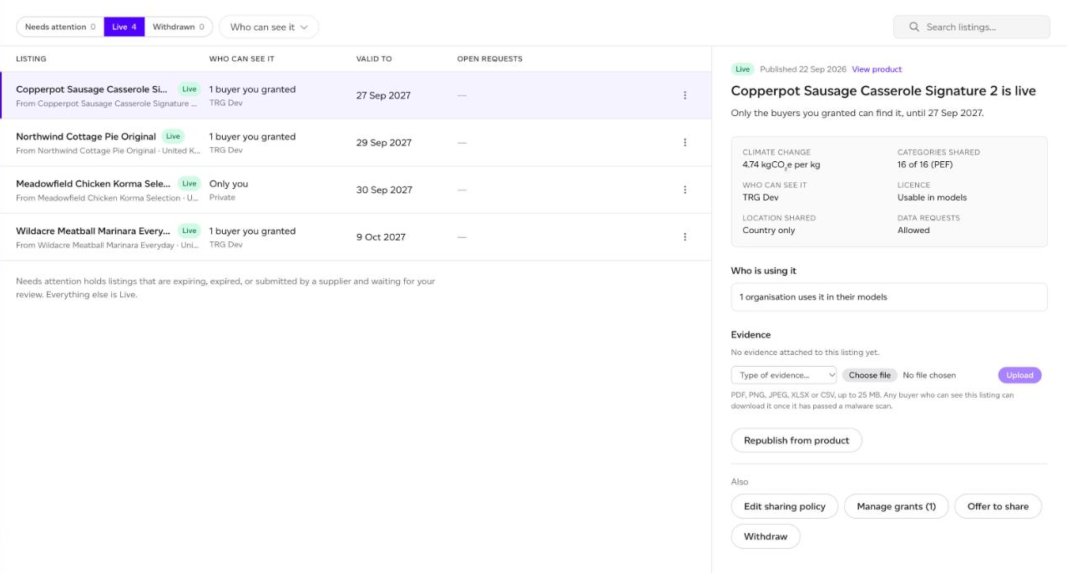
Task: Click the VALID TO column header
Action: click(x=374, y=59)
